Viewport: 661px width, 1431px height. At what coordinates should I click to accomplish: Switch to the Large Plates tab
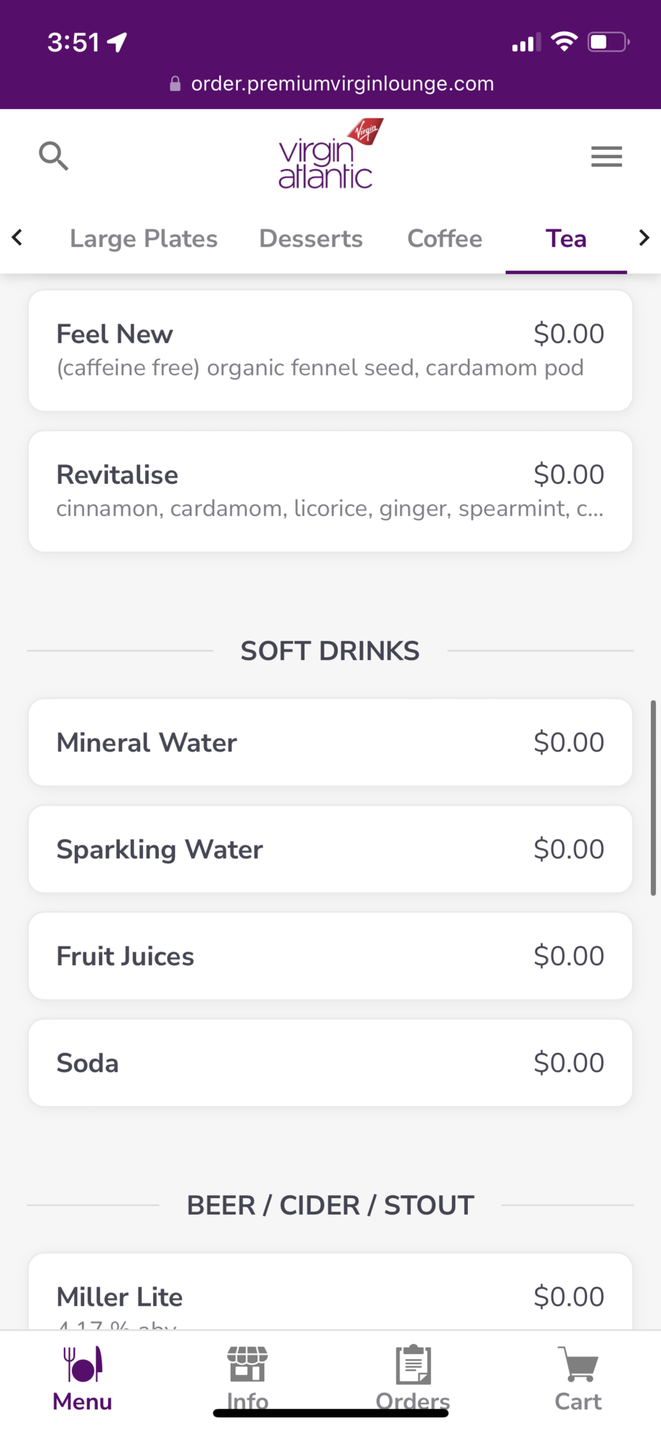(x=144, y=239)
